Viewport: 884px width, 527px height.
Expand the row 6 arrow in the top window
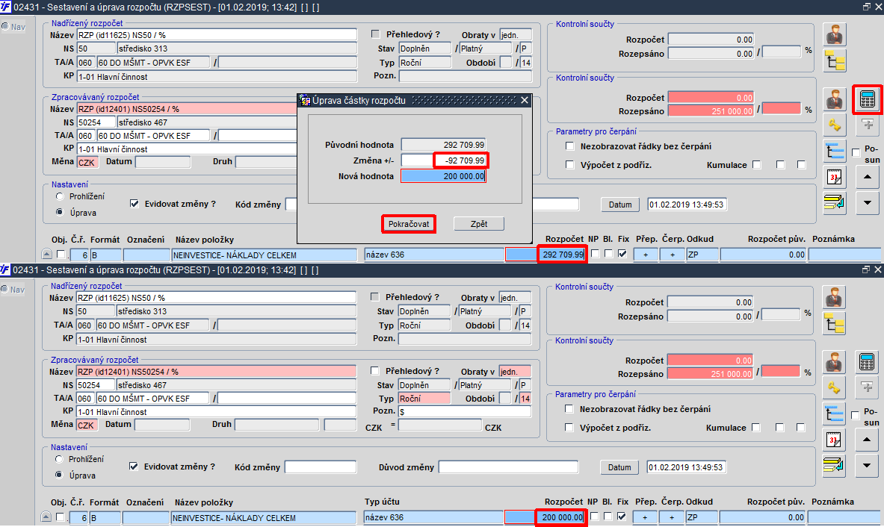pyautogui.click(x=47, y=255)
